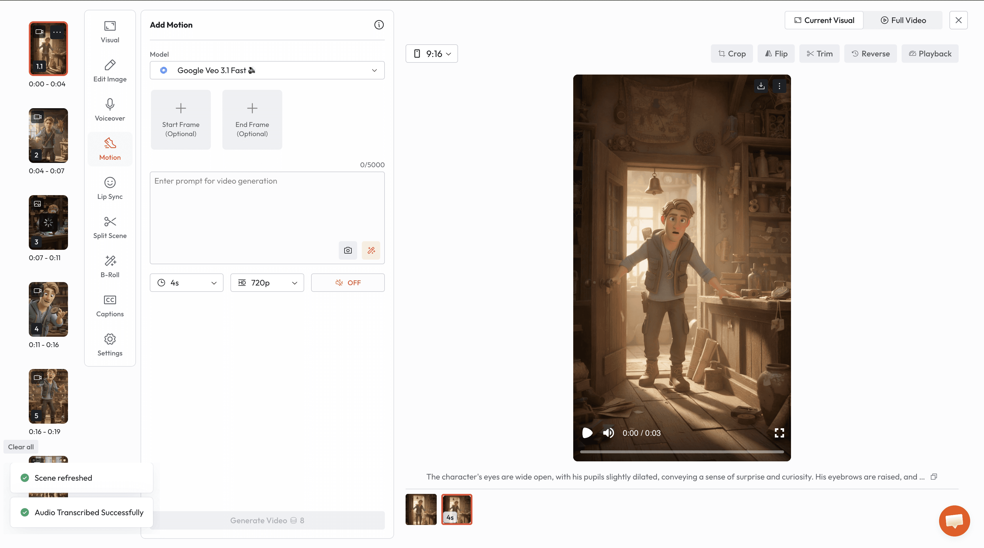Download the video with download icon
Screen dimensions: 984x548
tap(760, 86)
